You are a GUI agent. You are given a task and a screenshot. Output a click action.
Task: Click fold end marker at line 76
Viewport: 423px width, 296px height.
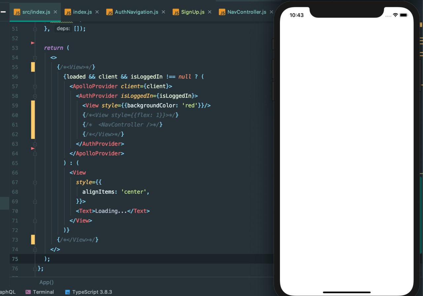(x=35, y=268)
